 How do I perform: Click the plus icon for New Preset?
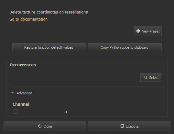pos(138,31)
